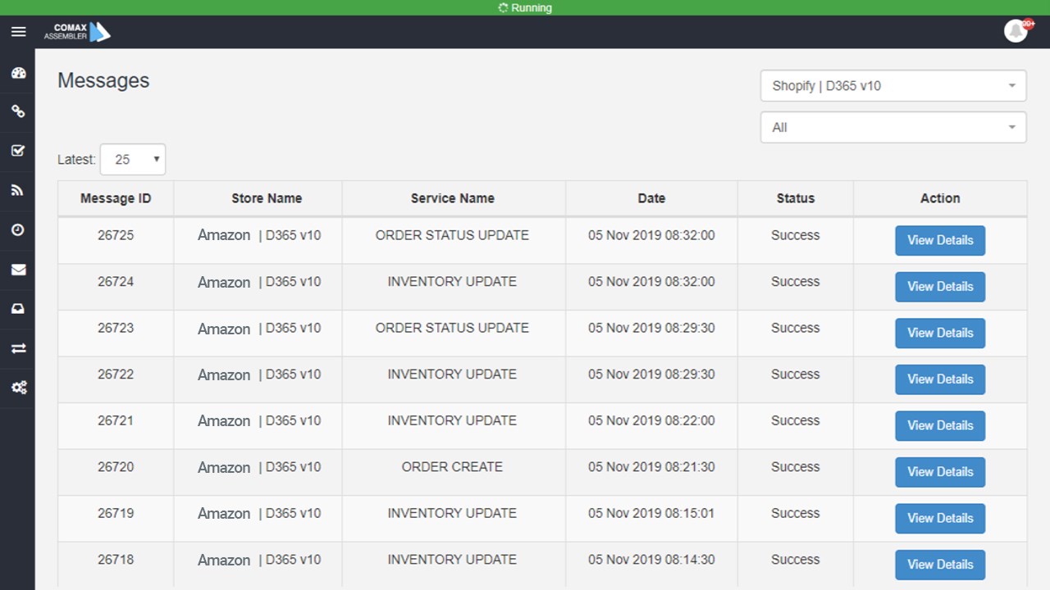View details for message 26719
This screenshot has height=590, width=1050.
click(x=940, y=518)
